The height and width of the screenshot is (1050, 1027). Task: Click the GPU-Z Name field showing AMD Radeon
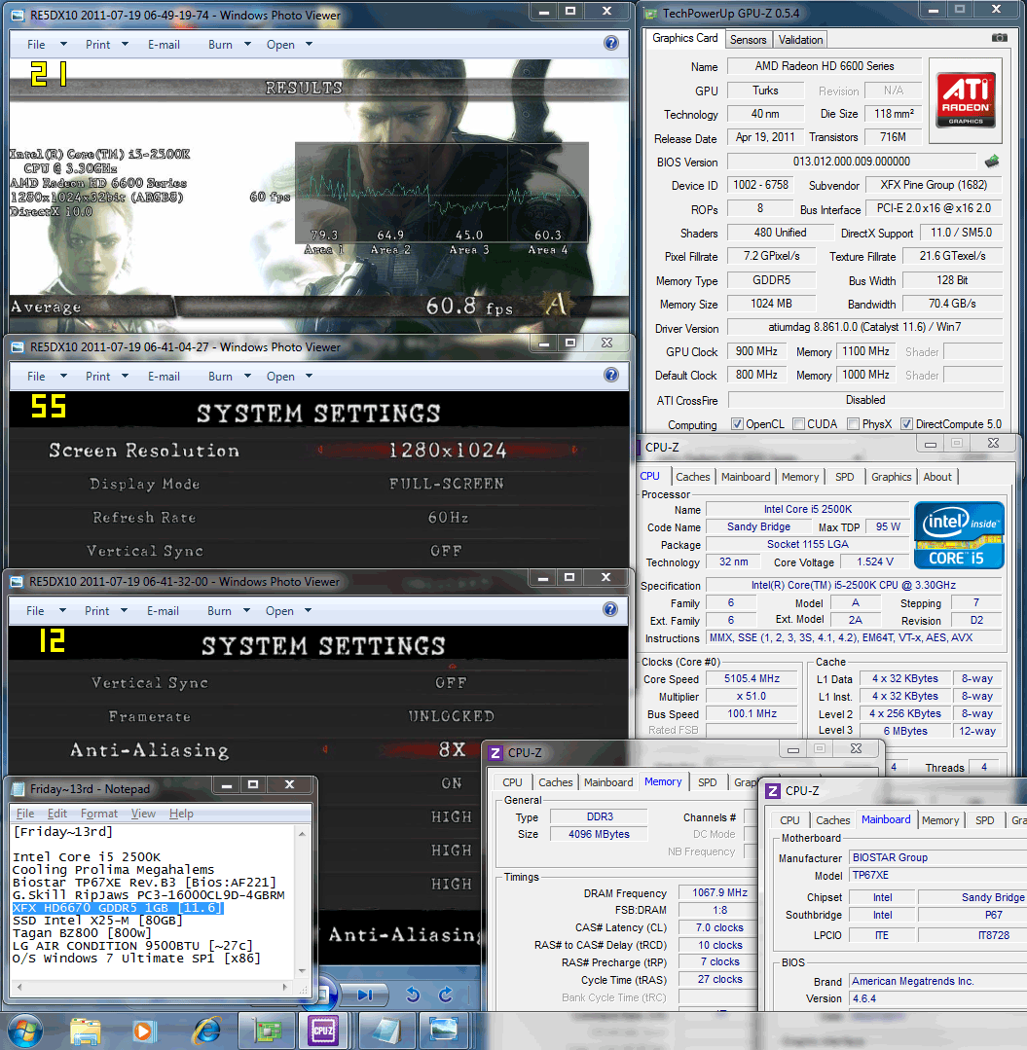click(x=824, y=65)
